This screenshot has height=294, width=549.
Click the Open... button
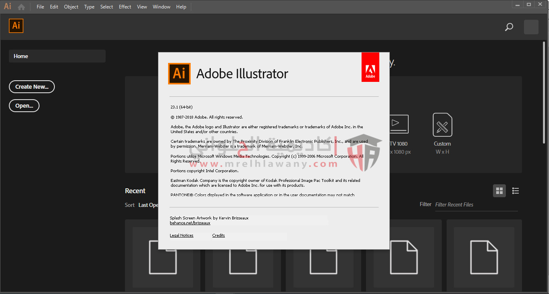click(24, 106)
